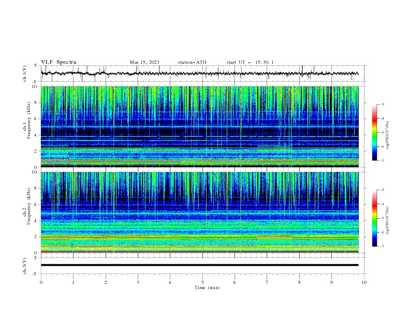Click the ch.2 colorbar 'log(PSD)(V²/Hz)' label
The image size is (410, 317).
[388, 221]
